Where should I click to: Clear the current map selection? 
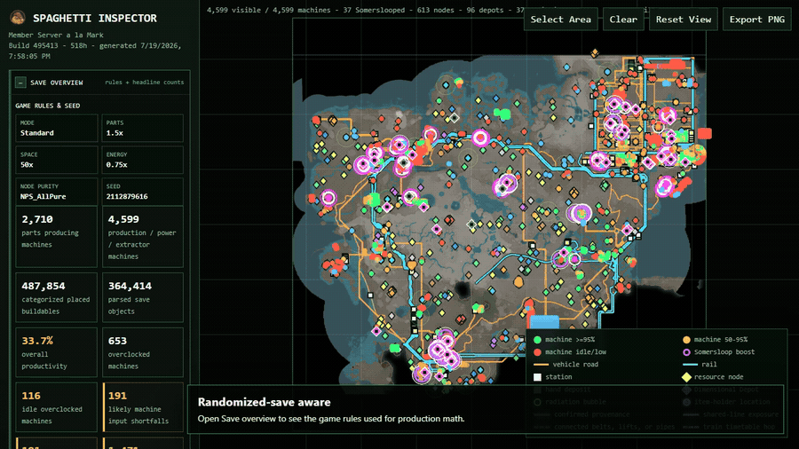point(623,20)
